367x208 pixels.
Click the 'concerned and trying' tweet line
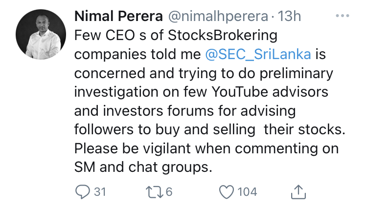204,73
